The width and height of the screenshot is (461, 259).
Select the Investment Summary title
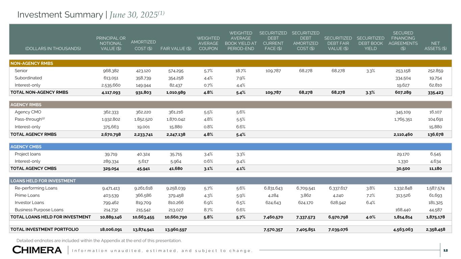click(91, 15)
